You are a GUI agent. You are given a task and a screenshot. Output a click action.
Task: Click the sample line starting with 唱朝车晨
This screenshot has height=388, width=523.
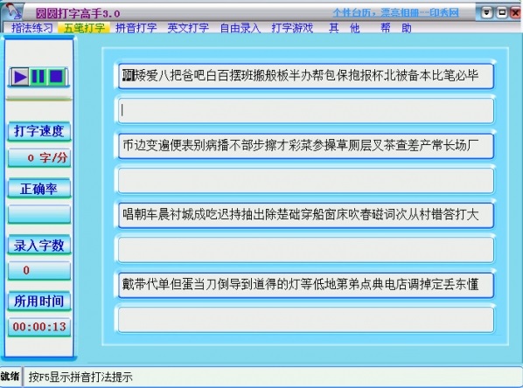click(x=306, y=215)
